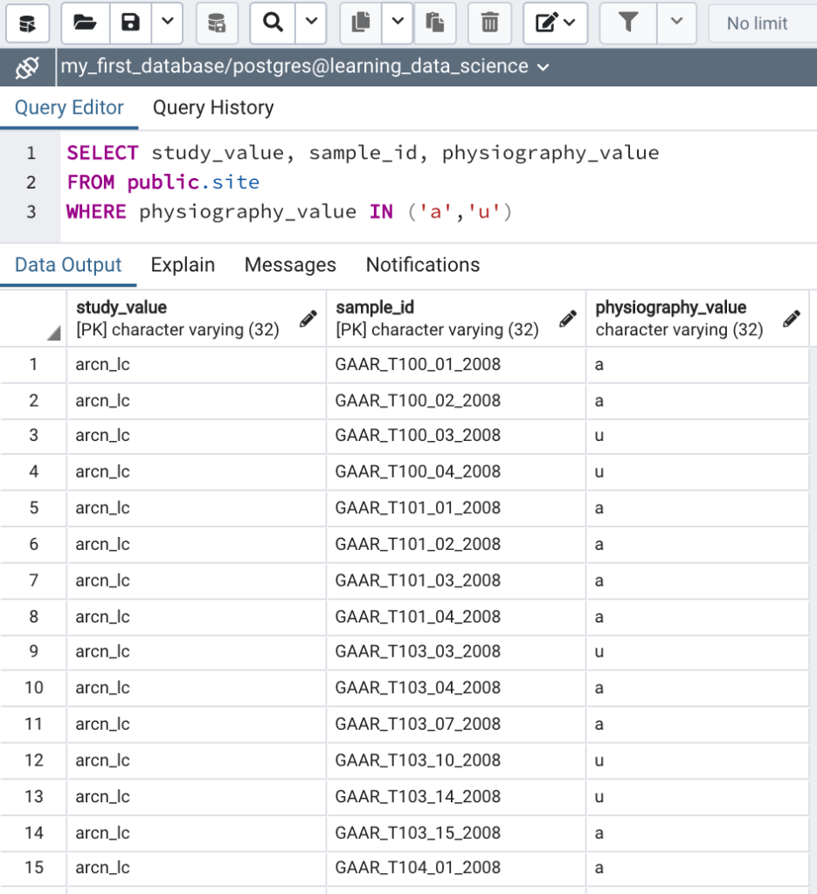Image resolution: width=817 pixels, height=894 pixels.
Task: Click the Copy rows icon
Action: 360,23
